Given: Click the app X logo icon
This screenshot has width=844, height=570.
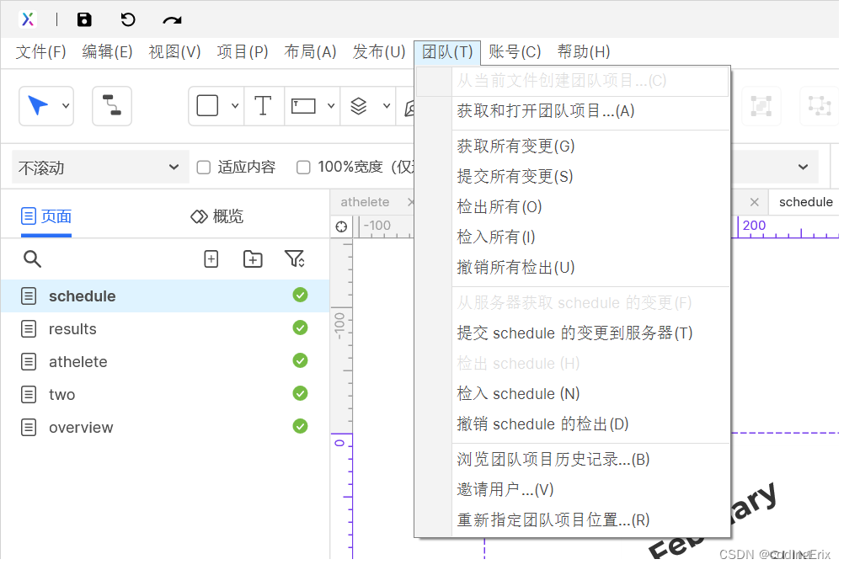Looking at the screenshot, I should (x=28, y=19).
